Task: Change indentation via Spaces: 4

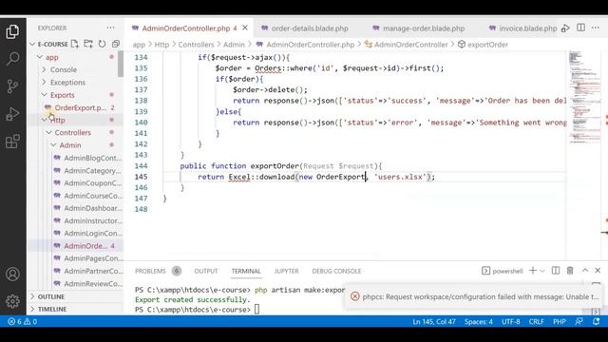Action: tap(479, 321)
